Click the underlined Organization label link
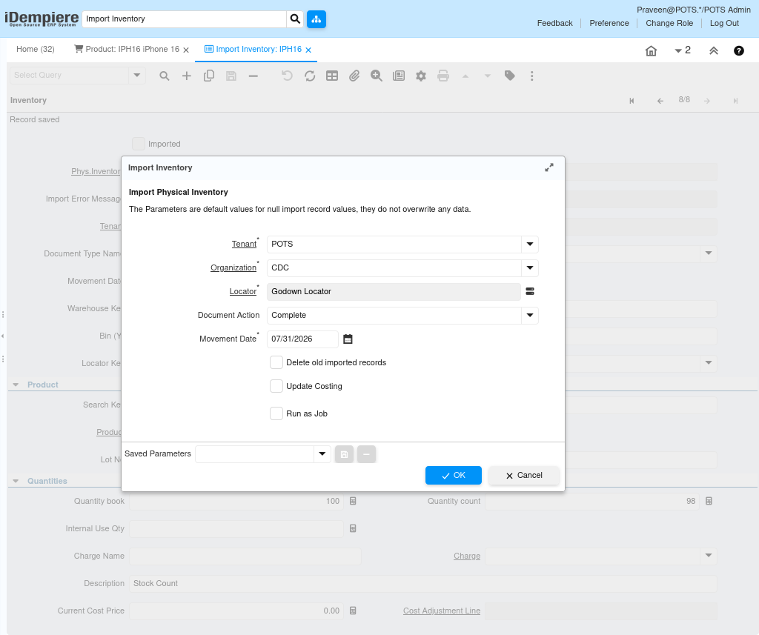Image resolution: width=759 pixels, height=635 pixels. click(x=233, y=267)
